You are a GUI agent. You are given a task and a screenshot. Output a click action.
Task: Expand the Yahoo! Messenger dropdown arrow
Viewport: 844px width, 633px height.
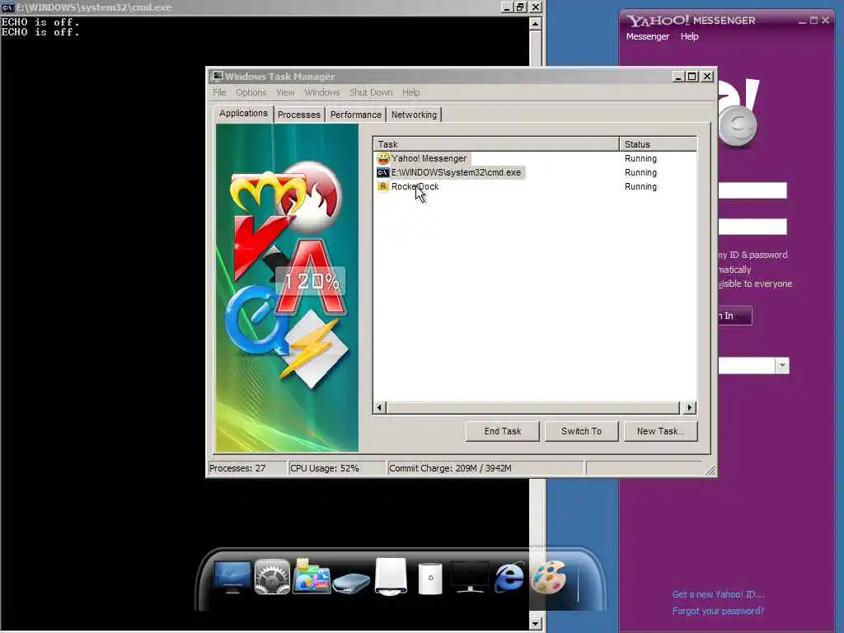click(x=781, y=365)
